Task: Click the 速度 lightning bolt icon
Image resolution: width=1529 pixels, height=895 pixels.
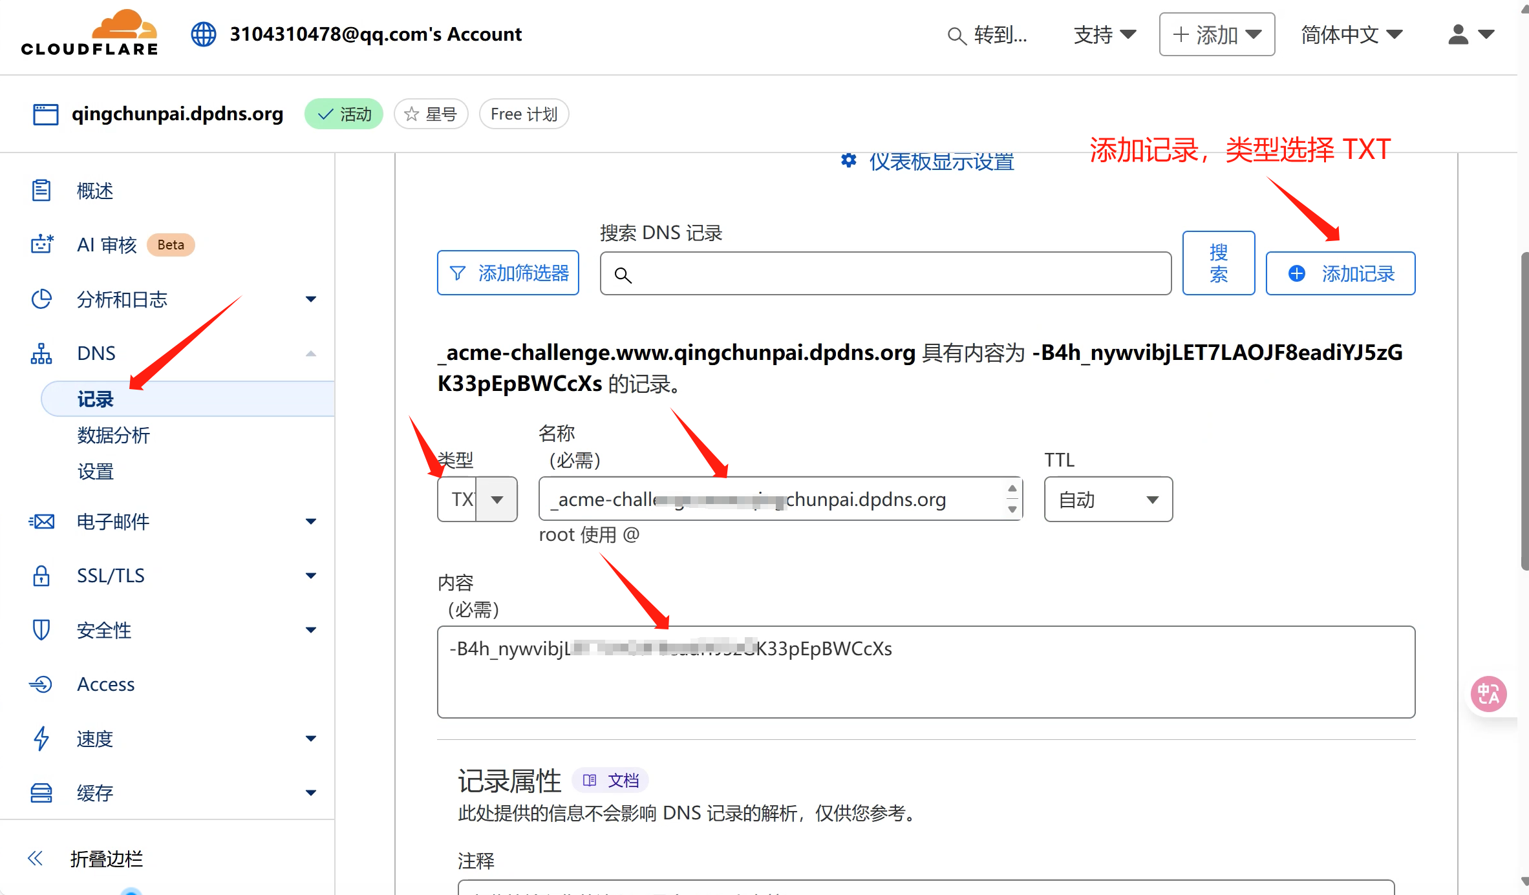Action: pyautogui.click(x=41, y=738)
